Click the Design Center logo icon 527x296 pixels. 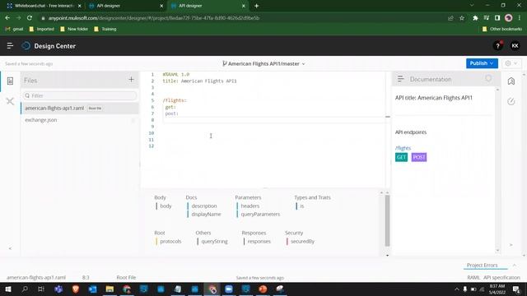(26, 46)
